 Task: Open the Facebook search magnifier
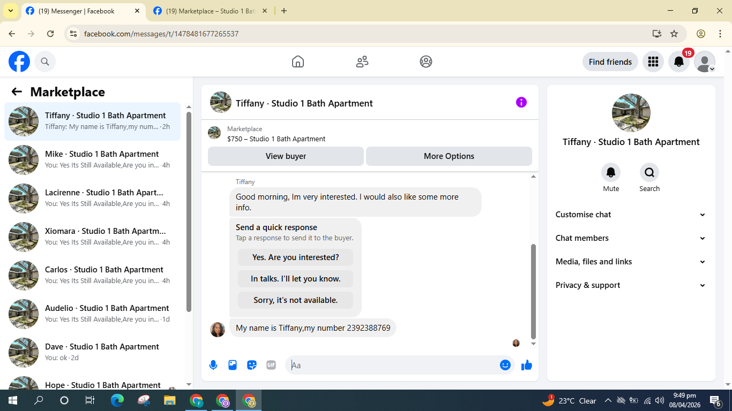pyautogui.click(x=45, y=62)
